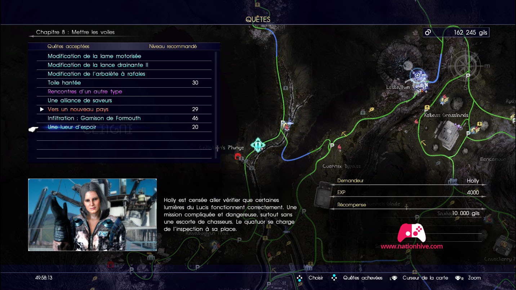Viewport: 516px width, 290px height.
Task: Click the red campfire icon west of Kelbass Grasslands
Action: click(416, 122)
